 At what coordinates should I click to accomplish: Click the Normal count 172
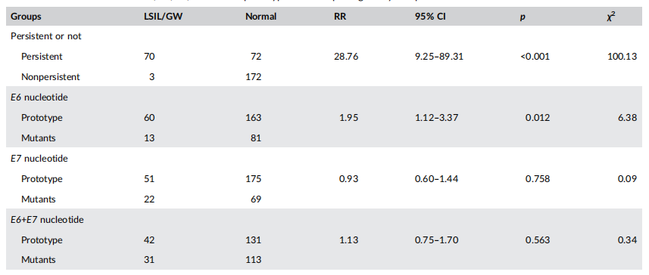click(x=253, y=77)
